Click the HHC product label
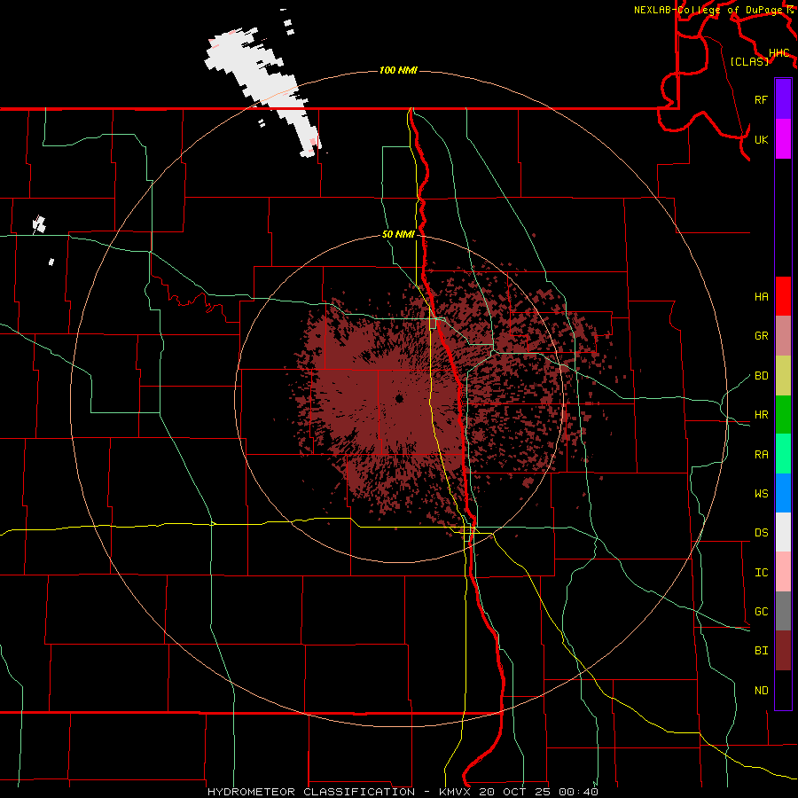 point(778,53)
